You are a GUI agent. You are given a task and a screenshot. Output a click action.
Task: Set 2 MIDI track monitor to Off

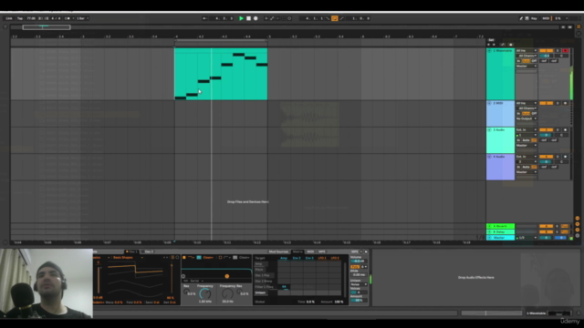(534, 113)
